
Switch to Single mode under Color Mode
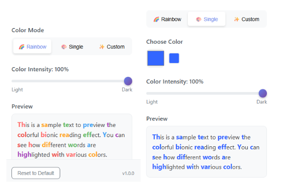pos(73,47)
